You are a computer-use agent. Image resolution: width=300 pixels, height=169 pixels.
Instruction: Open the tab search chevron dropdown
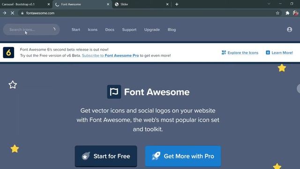point(269,4)
